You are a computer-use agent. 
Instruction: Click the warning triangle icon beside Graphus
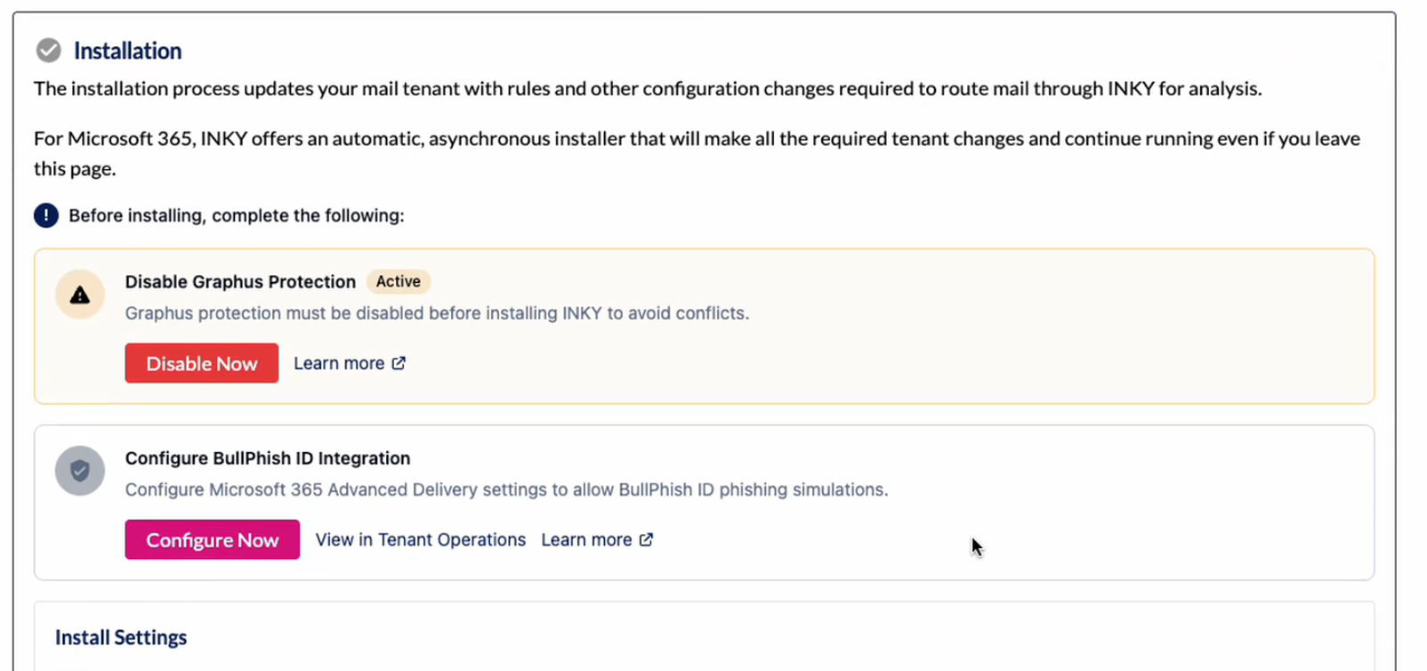[x=80, y=295]
